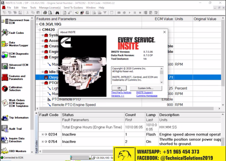This screenshot has width=226, height=161.
Task: Open the Fault Codes sidebar icon
Action: (x=5, y=32)
